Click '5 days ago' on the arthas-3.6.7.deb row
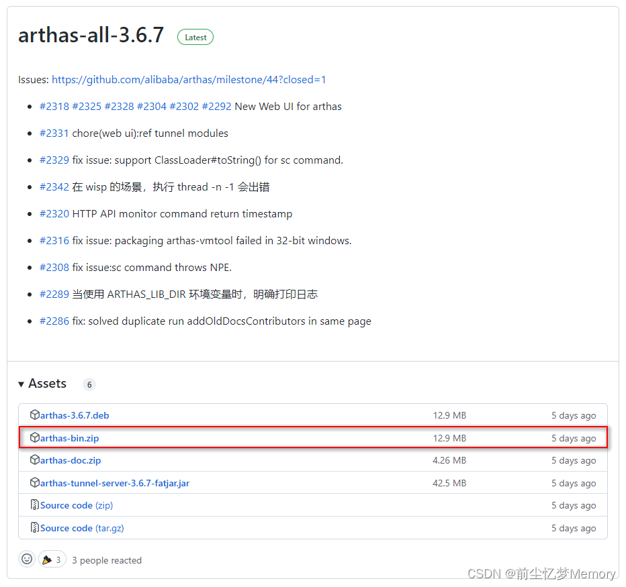 (x=574, y=415)
